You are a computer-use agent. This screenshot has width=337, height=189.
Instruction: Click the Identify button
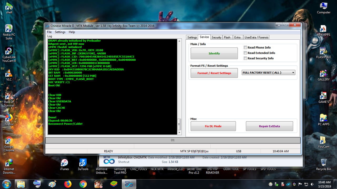[214, 53]
